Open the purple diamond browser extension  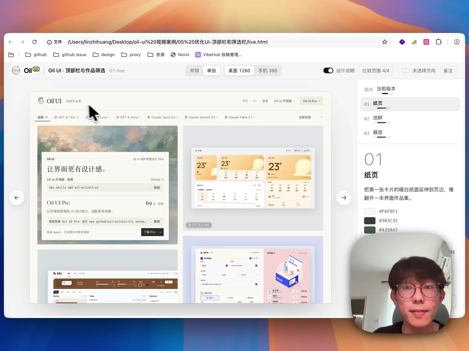pyautogui.click(x=402, y=42)
